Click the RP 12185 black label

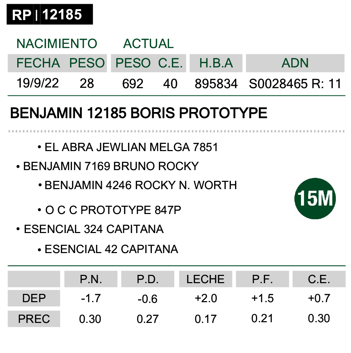(x=50, y=14)
